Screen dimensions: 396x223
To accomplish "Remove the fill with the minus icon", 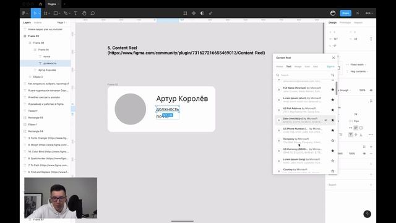I will pyautogui.click(x=371, y=154).
